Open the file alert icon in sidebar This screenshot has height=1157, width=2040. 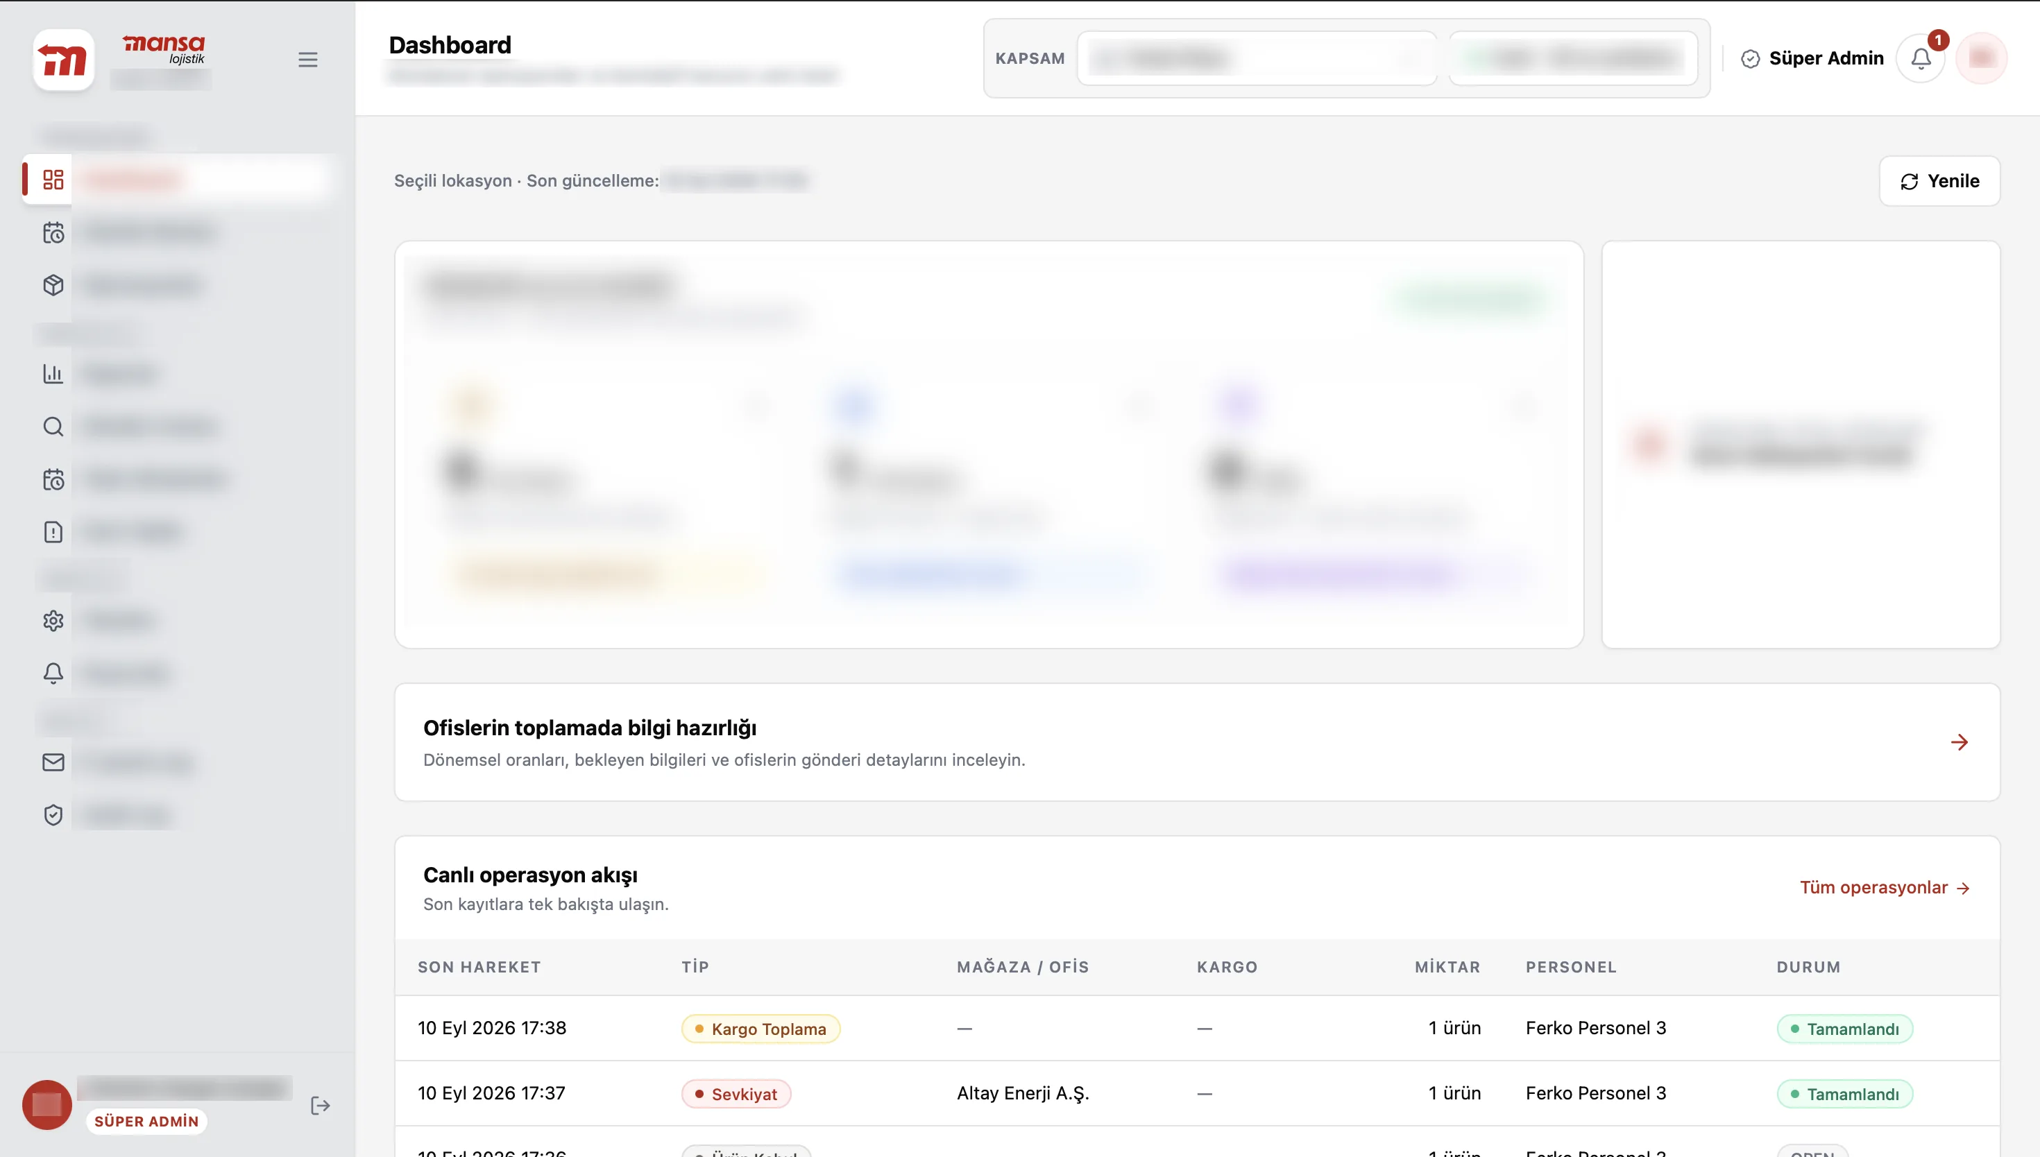pos(53,531)
